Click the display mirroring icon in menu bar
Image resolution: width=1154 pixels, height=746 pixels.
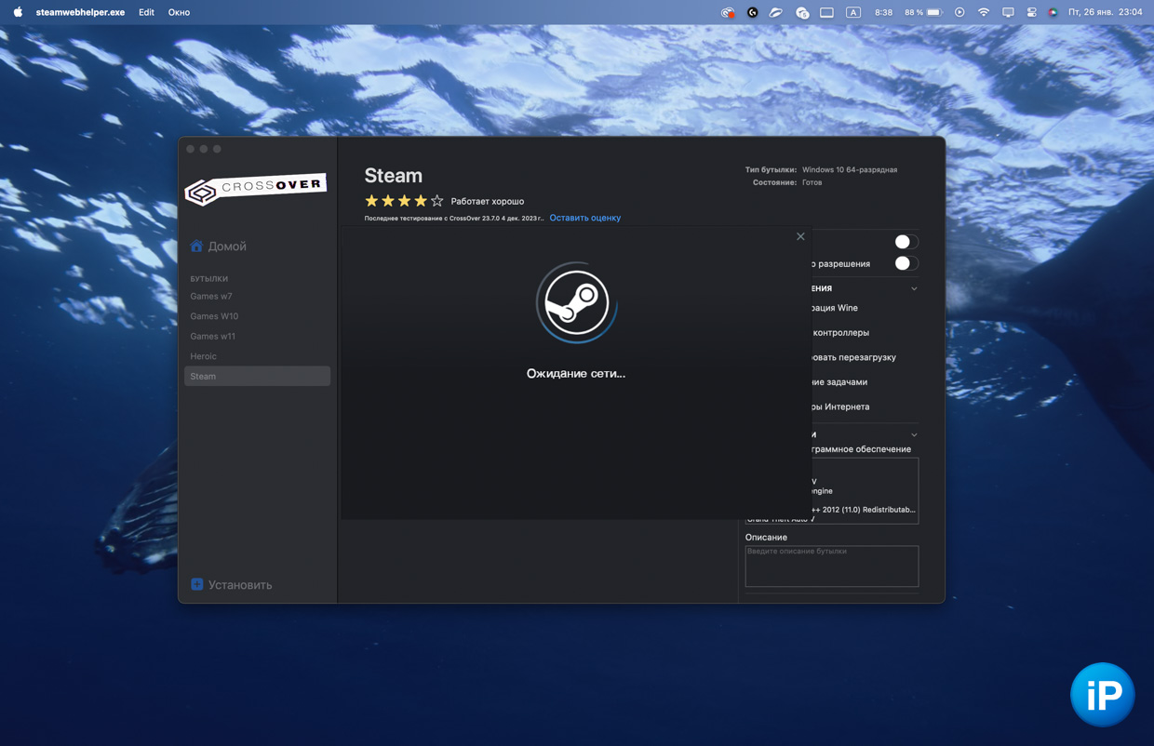point(1008,12)
